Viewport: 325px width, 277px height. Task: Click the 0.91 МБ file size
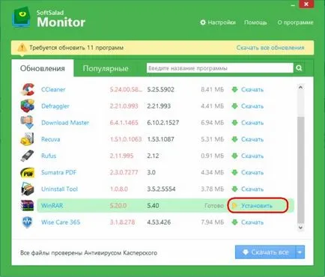click(x=213, y=156)
